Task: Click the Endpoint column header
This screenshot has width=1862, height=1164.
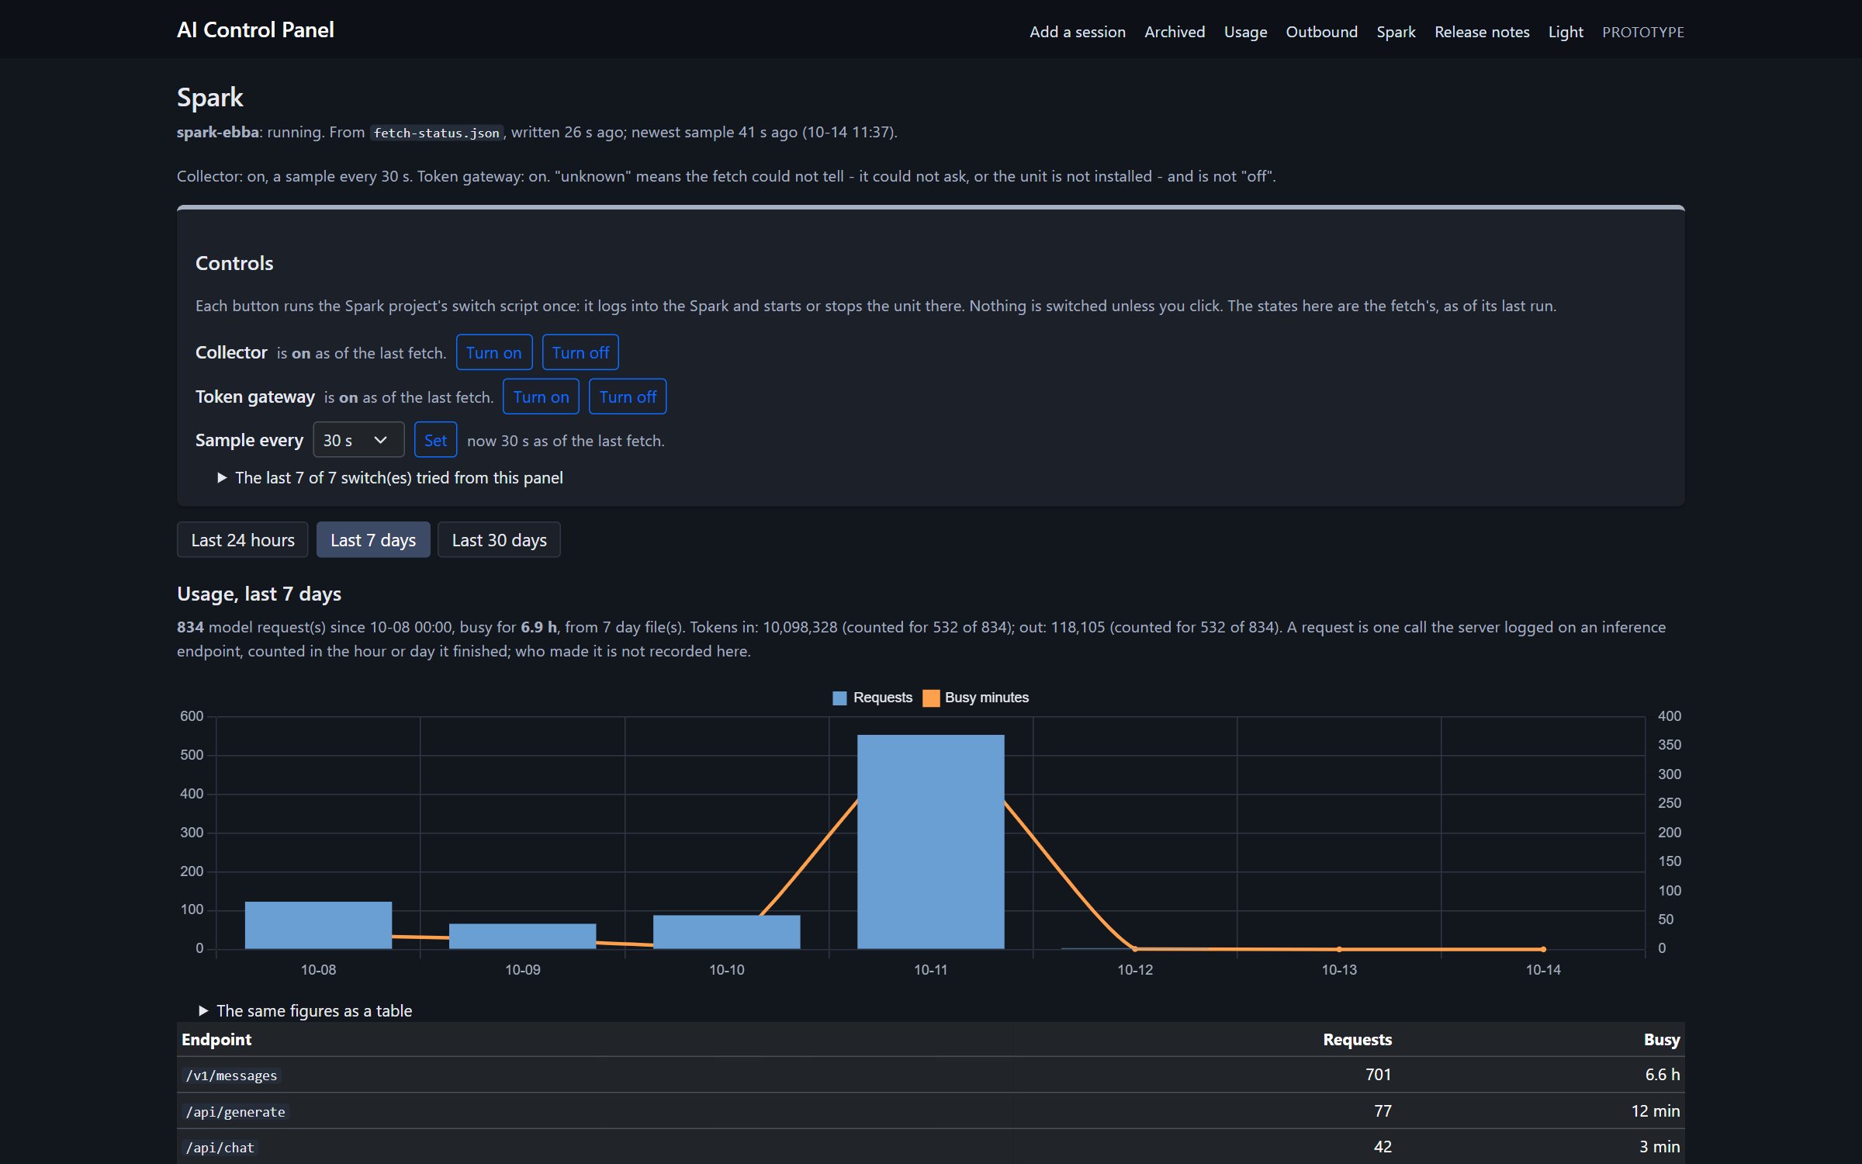Action: click(x=216, y=1039)
